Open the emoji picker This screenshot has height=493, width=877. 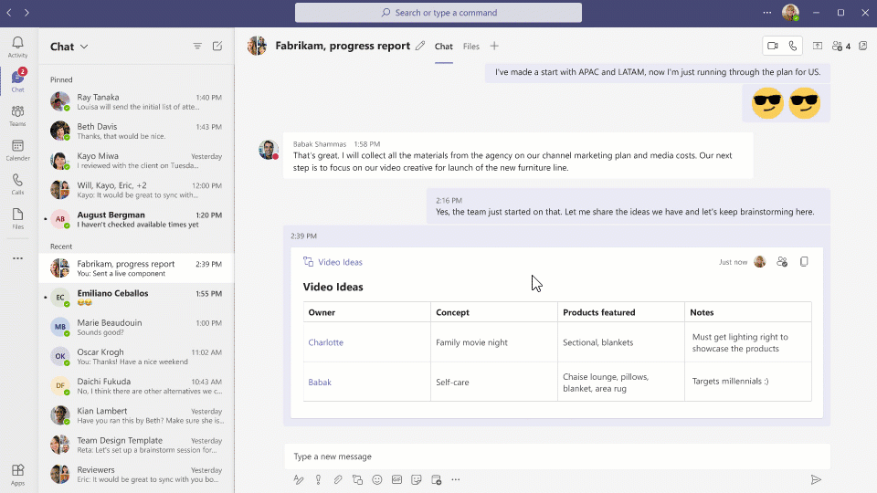[376, 479]
